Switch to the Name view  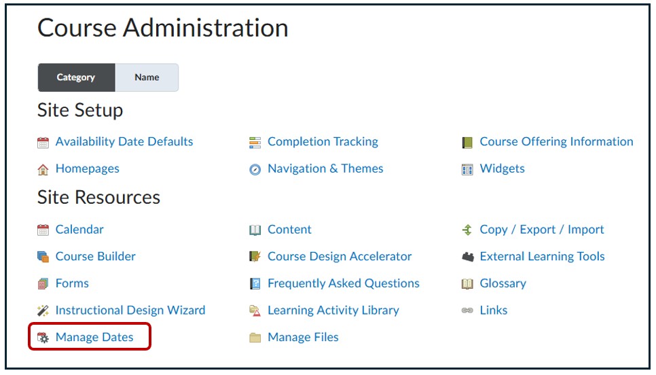(147, 77)
